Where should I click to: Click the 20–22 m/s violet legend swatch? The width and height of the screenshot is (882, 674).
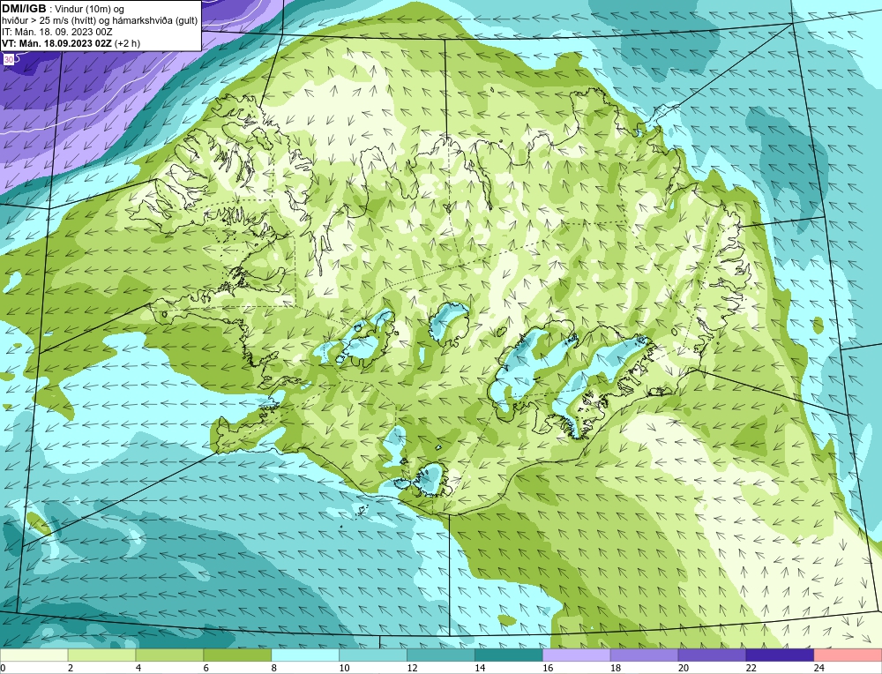[712, 655]
